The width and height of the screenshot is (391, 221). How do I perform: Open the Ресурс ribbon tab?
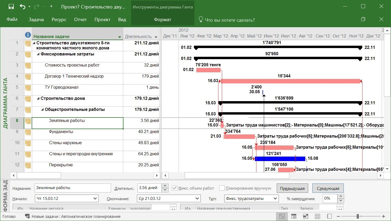59,20
